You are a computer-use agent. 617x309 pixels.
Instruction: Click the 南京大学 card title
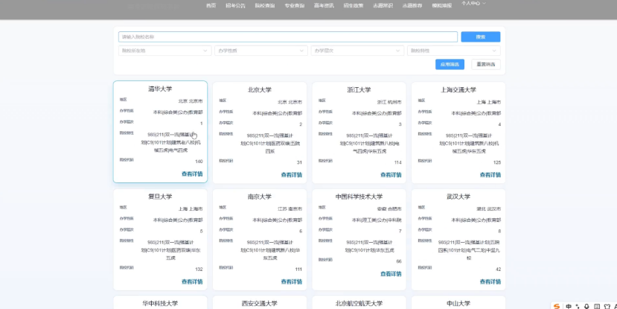(260, 197)
